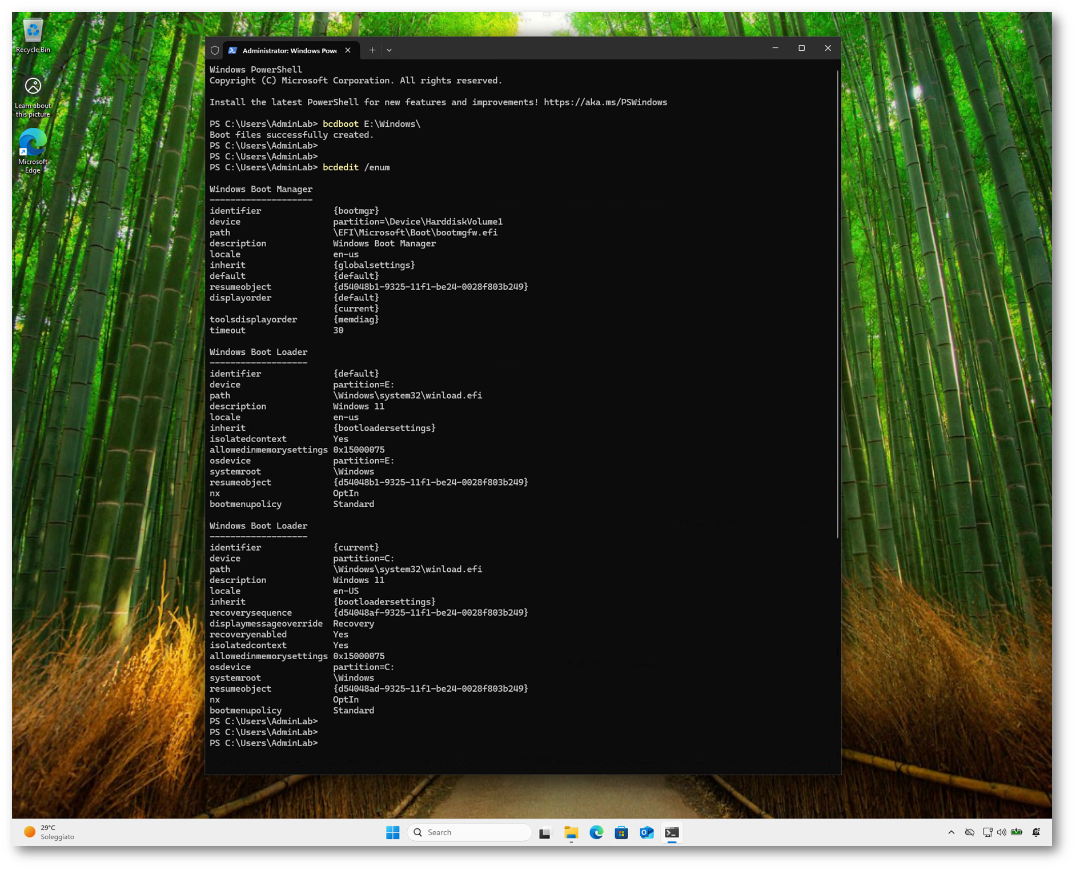Show hidden system tray icons
This screenshot has width=1076, height=870.
point(951,832)
